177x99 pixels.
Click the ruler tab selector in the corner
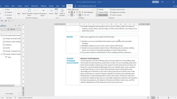pos(23,24)
